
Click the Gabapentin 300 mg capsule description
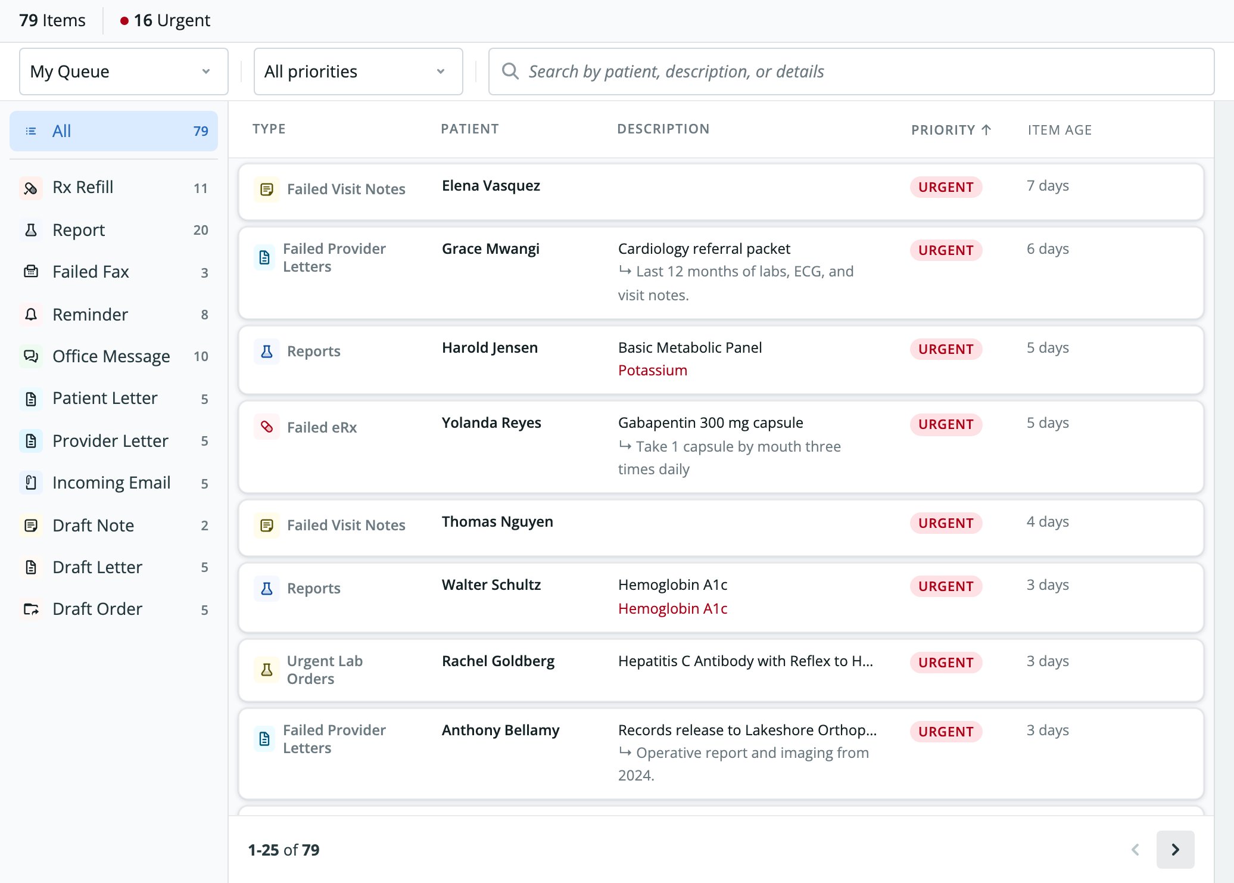[711, 423]
